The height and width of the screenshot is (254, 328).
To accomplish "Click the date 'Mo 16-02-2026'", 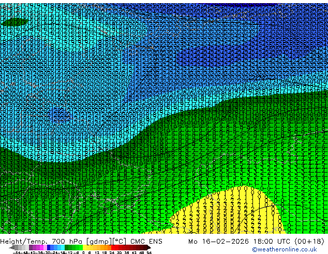I will click(x=218, y=242).
